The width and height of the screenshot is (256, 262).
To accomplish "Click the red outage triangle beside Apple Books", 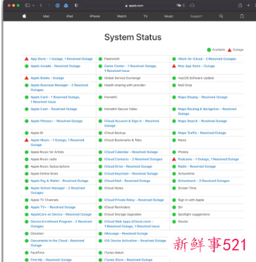I will pos(27,78).
